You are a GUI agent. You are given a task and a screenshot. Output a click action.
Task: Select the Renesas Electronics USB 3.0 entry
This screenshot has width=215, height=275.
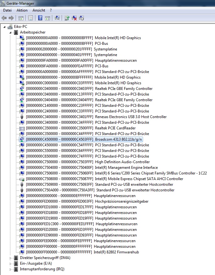96,117
